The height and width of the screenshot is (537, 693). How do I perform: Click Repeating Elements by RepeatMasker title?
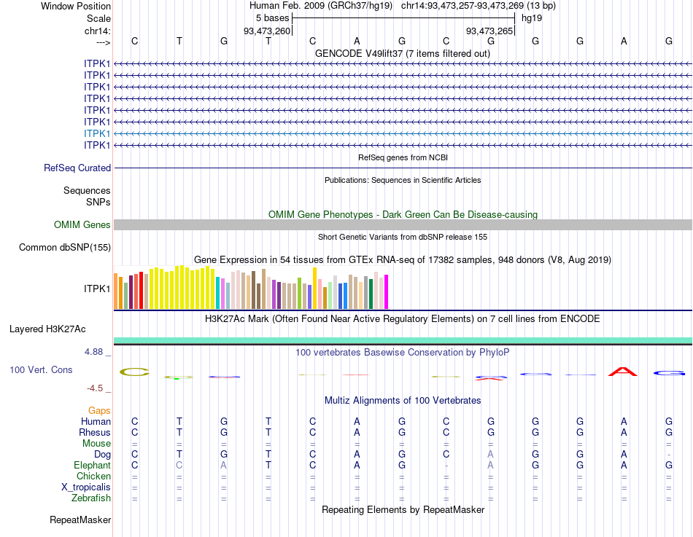point(403,509)
